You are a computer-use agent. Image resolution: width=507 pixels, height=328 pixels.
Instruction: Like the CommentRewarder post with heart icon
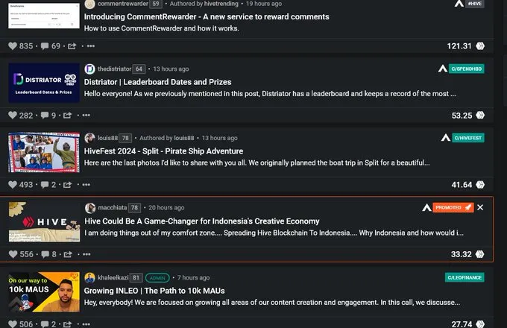coord(13,46)
